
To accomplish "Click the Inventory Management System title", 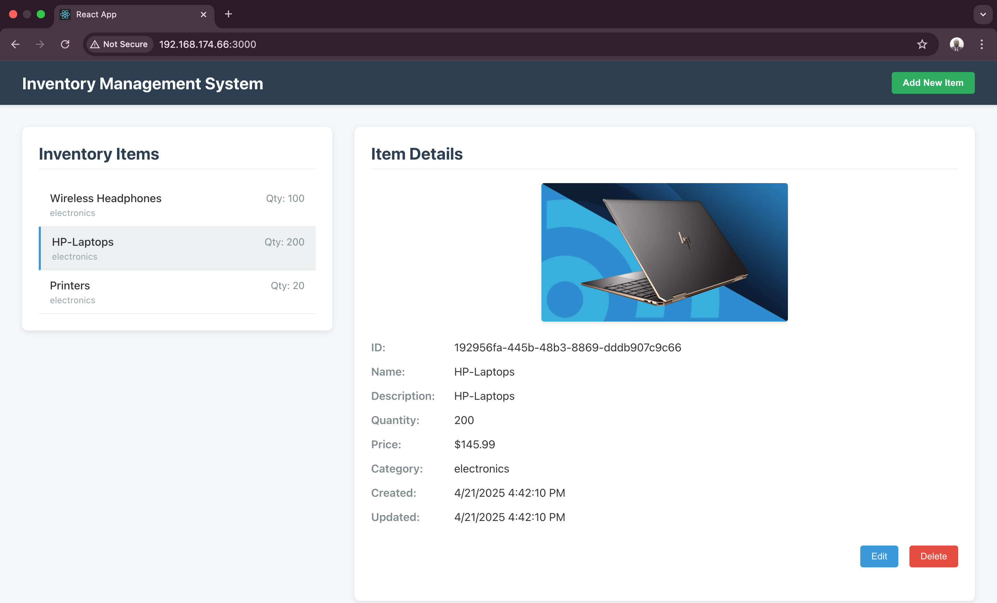I will tap(142, 83).
